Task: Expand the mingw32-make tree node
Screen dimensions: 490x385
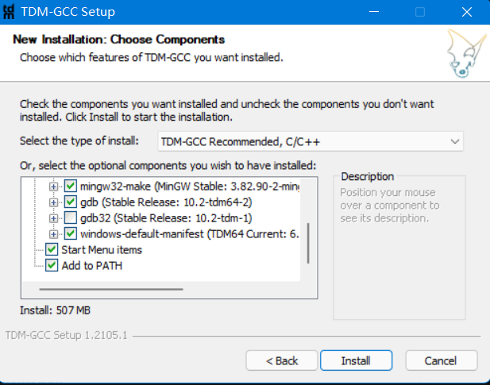Action: click(54, 187)
